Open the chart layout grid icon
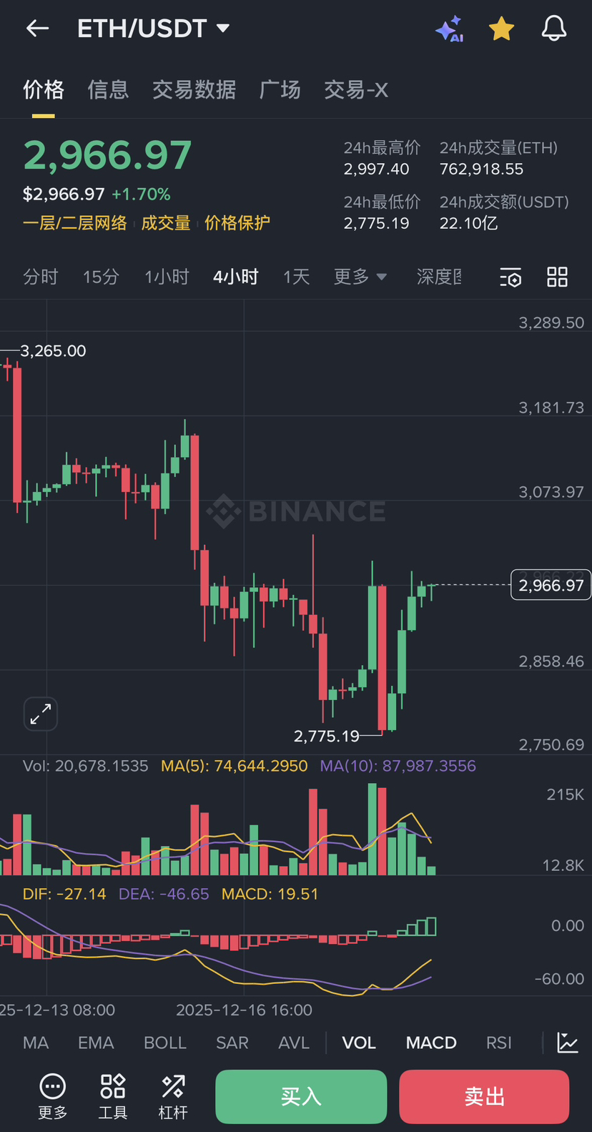 tap(557, 277)
